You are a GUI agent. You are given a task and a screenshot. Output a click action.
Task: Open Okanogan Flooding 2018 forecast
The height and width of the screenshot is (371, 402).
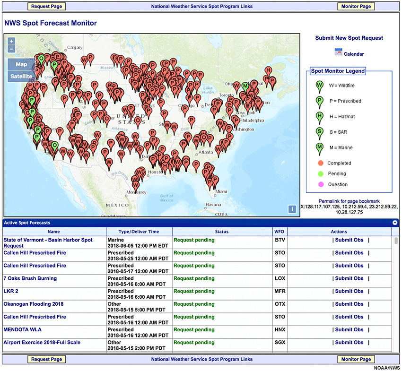pos(33,304)
